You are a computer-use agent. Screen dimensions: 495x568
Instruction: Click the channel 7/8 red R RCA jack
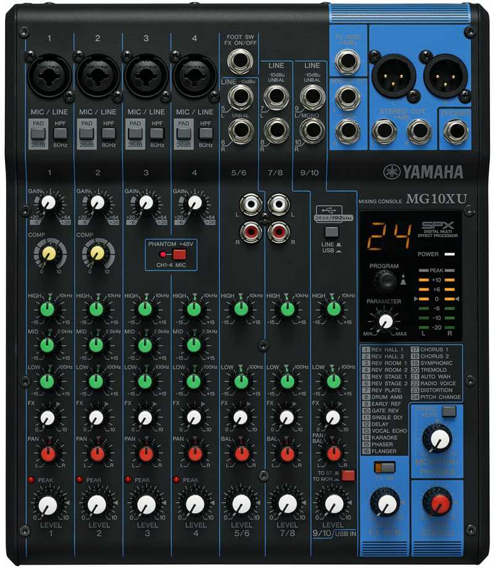click(279, 231)
